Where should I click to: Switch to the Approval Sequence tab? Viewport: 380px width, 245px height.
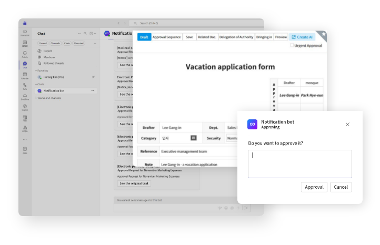click(166, 37)
